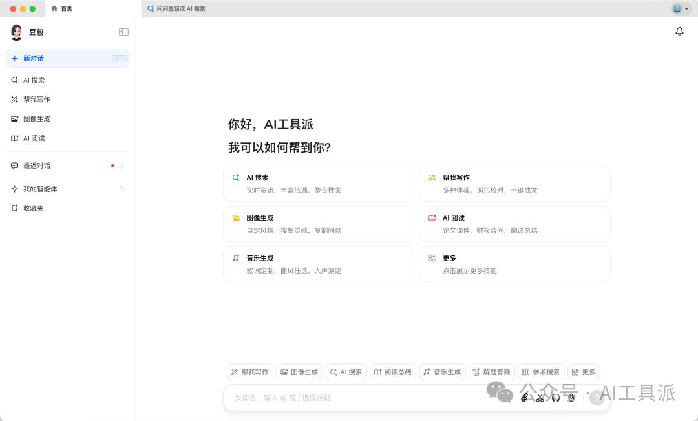Click the 我可以如何帮到你？ heading
Screen dimensions: 698x421
280,147
